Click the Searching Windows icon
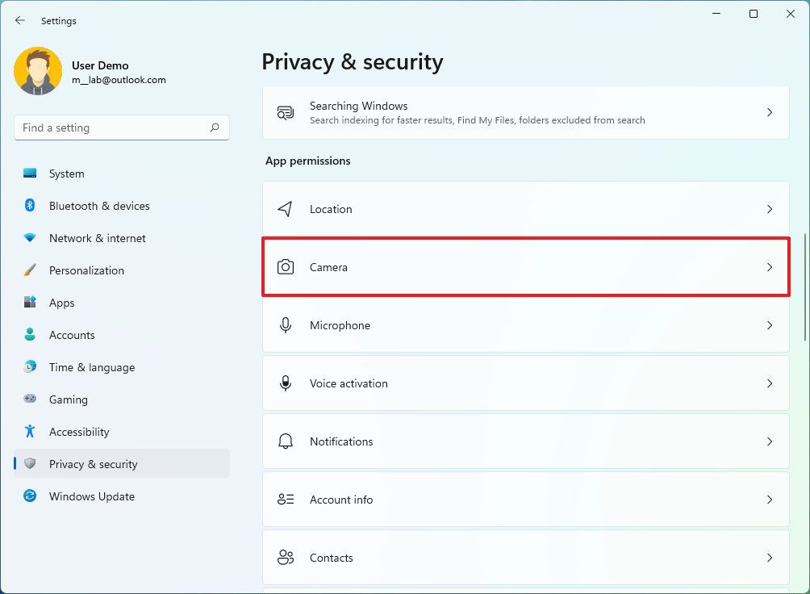The height and width of the screenshot is (594, 810). (x=285, y=112)
